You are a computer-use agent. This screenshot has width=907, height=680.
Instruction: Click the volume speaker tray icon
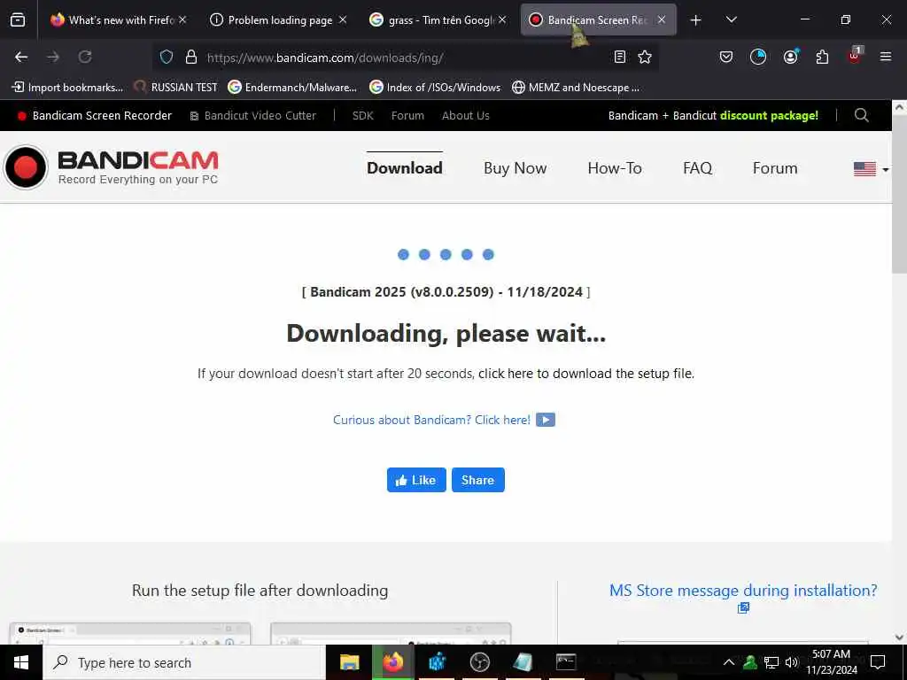point(792,662)
